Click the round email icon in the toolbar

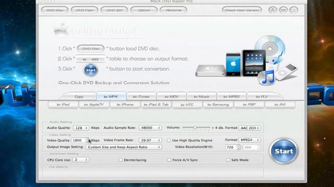click(x=283, y=10)
